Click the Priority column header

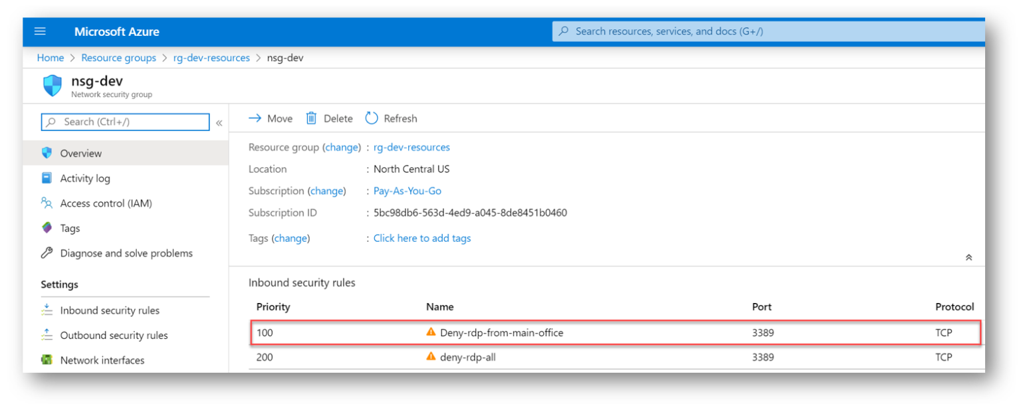[273, 307]
